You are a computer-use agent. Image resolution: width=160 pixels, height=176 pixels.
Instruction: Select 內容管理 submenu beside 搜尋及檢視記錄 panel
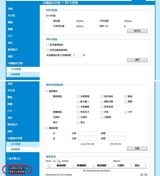click(x=23, y=149)
